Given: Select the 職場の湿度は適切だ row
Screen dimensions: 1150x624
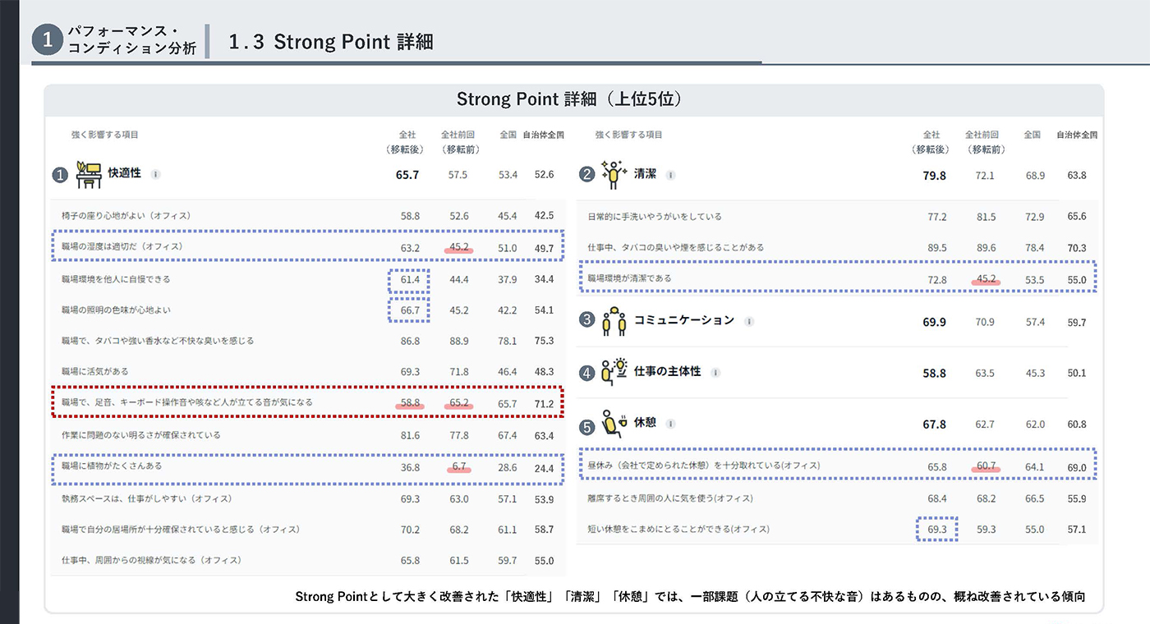Looking at the screenshot, I should [307, 246].
